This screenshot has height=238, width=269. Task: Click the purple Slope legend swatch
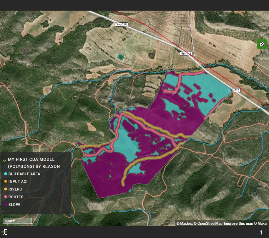[x=6, y=204]
